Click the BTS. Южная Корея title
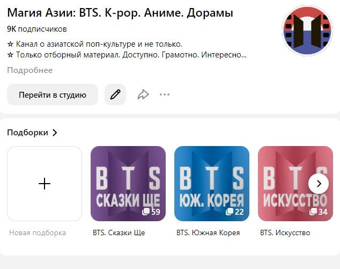340x269 pixels. tap(208, 232)
